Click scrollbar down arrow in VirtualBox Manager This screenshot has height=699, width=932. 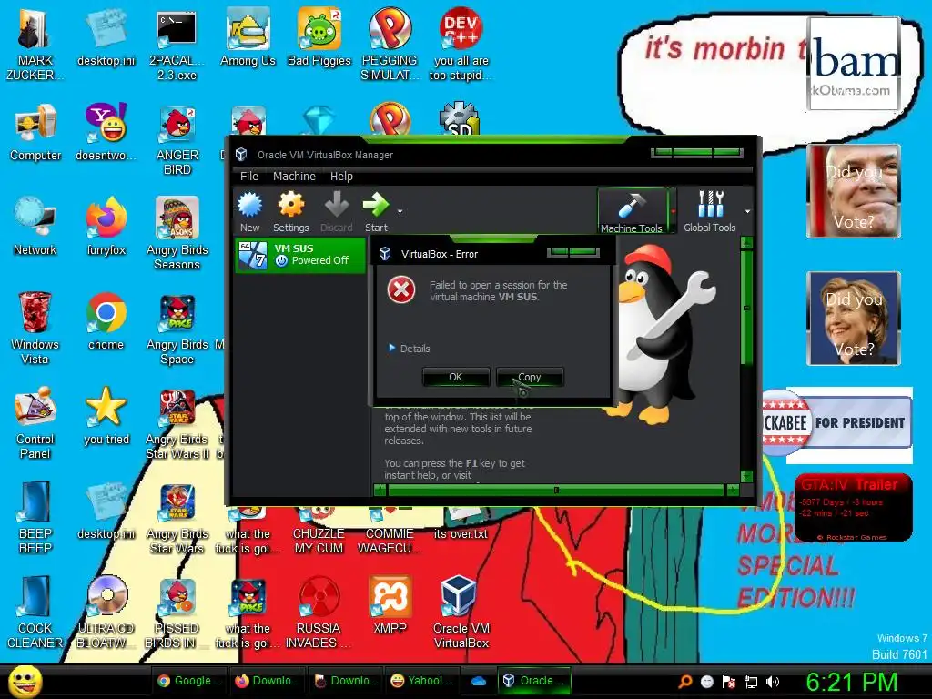[747, 476]
